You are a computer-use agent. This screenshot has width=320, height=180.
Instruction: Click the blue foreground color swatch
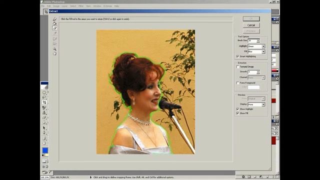click(45, 150)
